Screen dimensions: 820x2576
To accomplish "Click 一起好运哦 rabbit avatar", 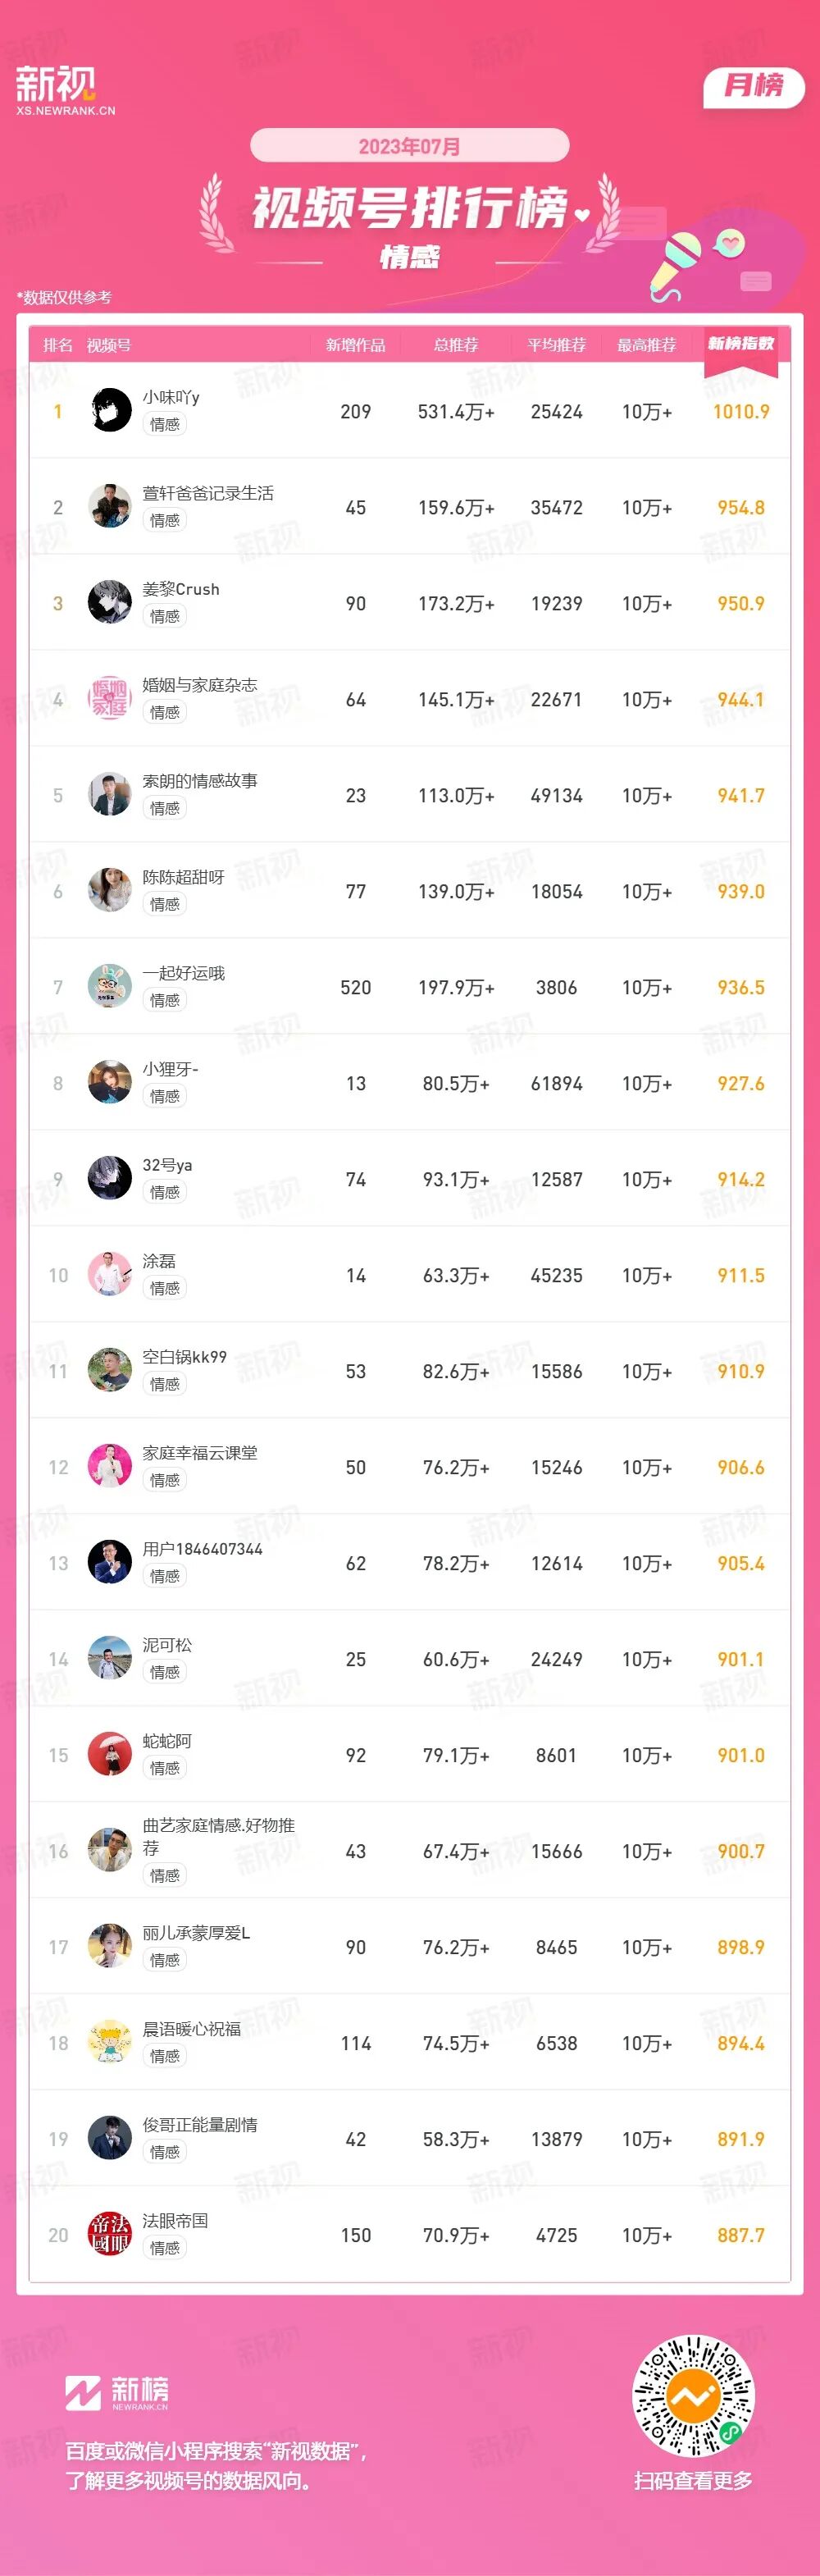I will point(110,987).
